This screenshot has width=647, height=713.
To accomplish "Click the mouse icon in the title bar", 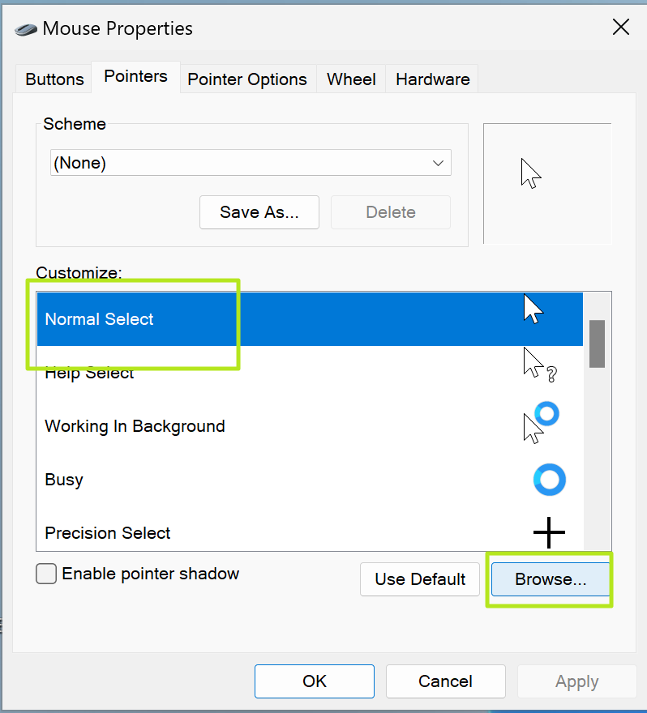I will click(24, 28).
